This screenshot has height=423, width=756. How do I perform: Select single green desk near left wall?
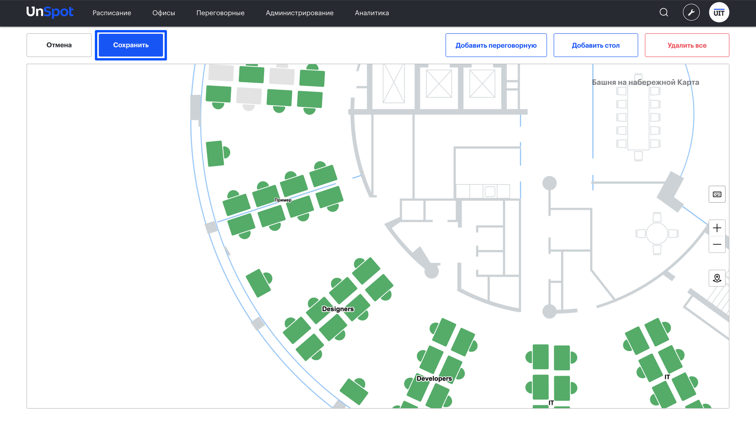[218, 153]
